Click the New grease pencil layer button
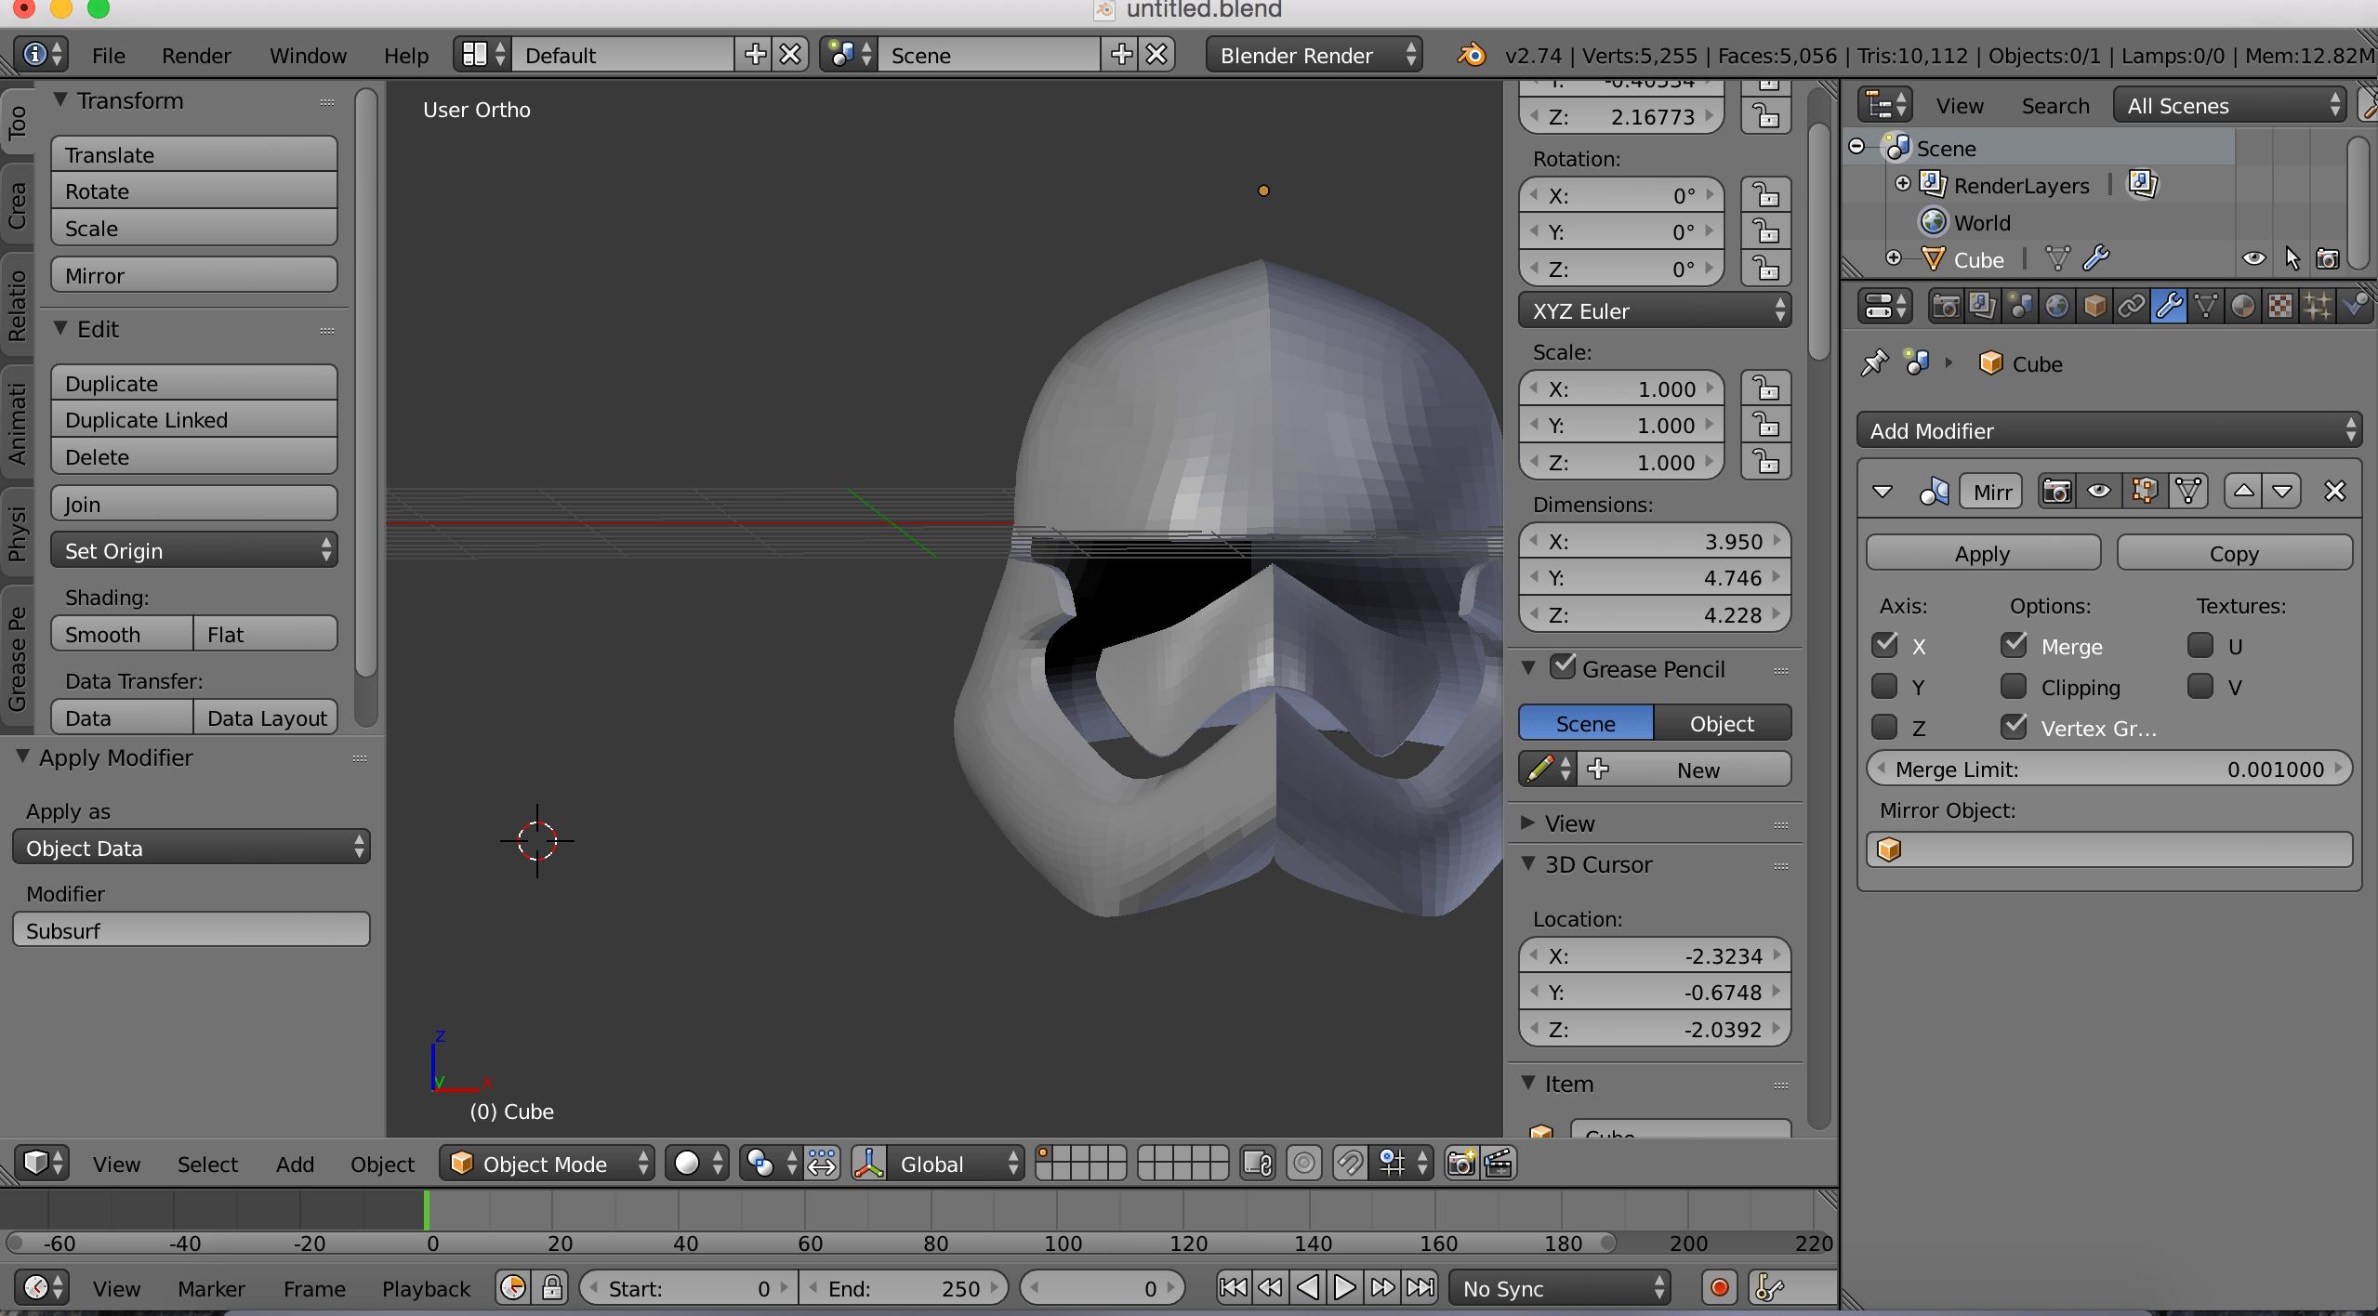This screenshot has height=1316, width=2378. [1698, 770]
